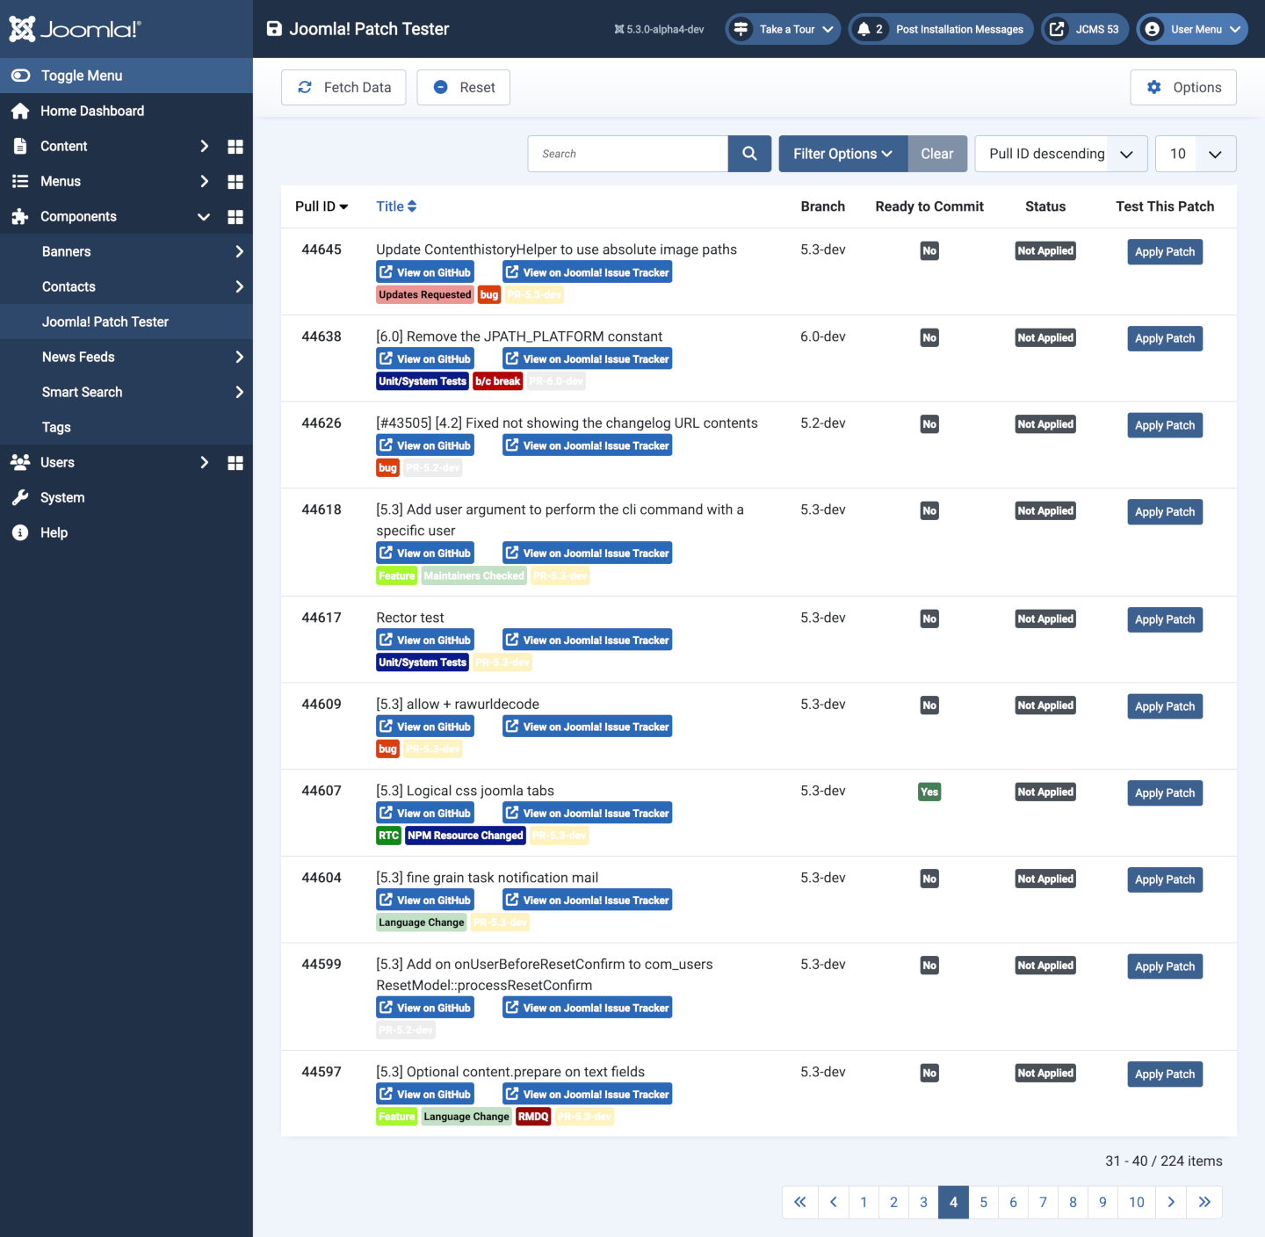Focus the Search text field

627,154
